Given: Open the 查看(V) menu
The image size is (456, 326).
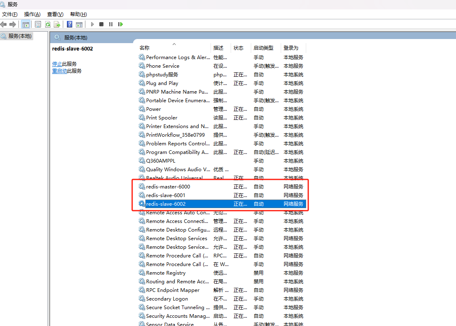Looking at the screenshot, I should (x=55, y=14).
